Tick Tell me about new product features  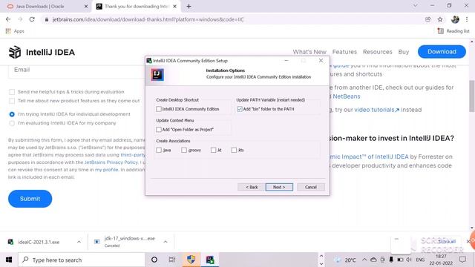12,101
